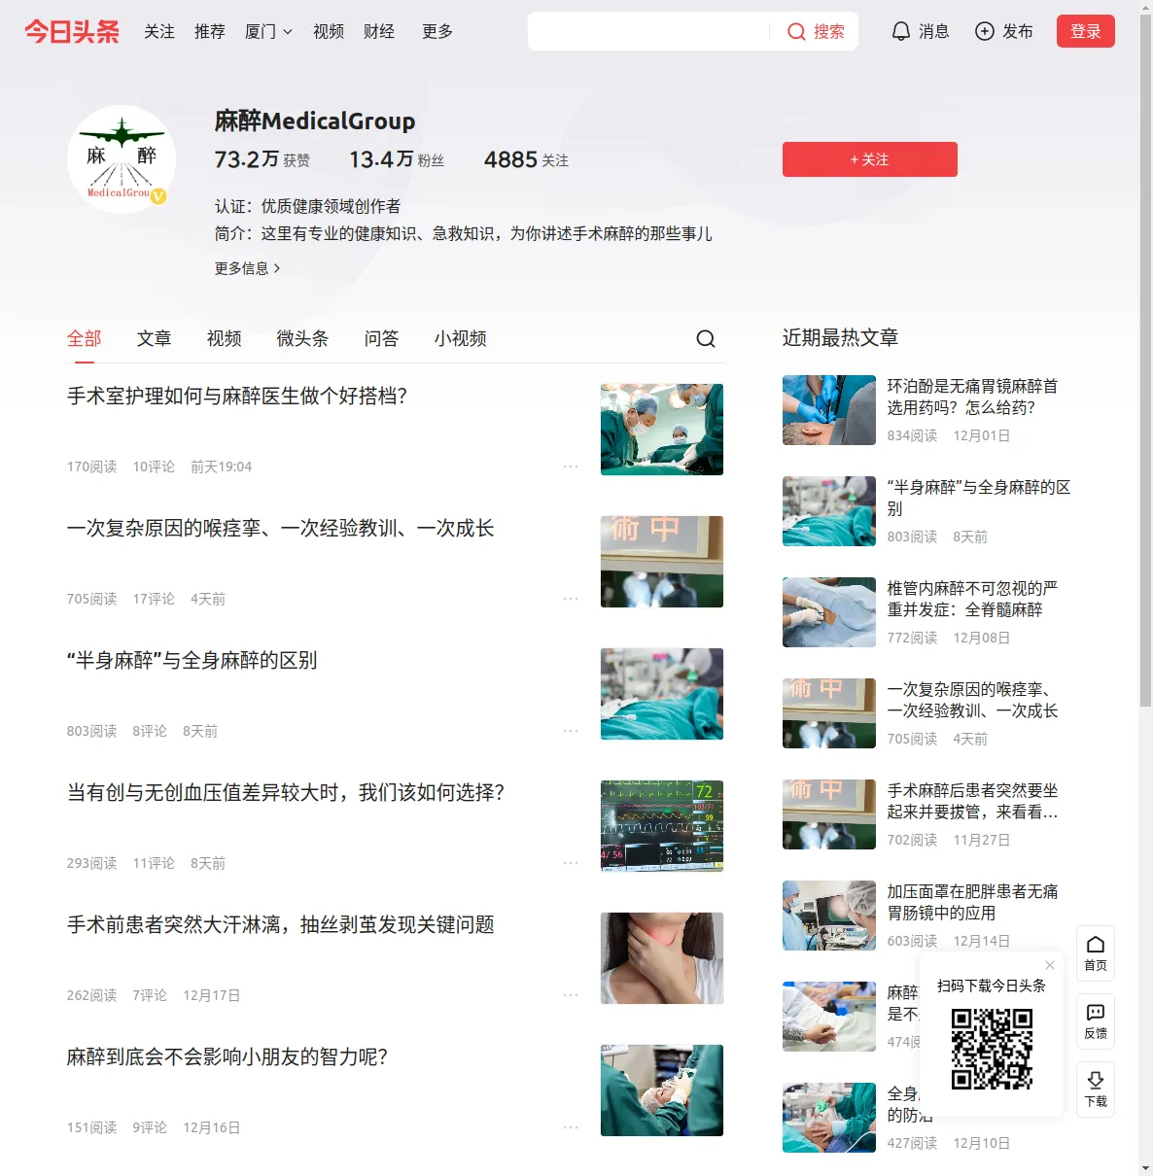Open article 麻醉到底会不会影响小朋友的智力呢
Screen dimensions: 1153x1176
click(227, 1056)
